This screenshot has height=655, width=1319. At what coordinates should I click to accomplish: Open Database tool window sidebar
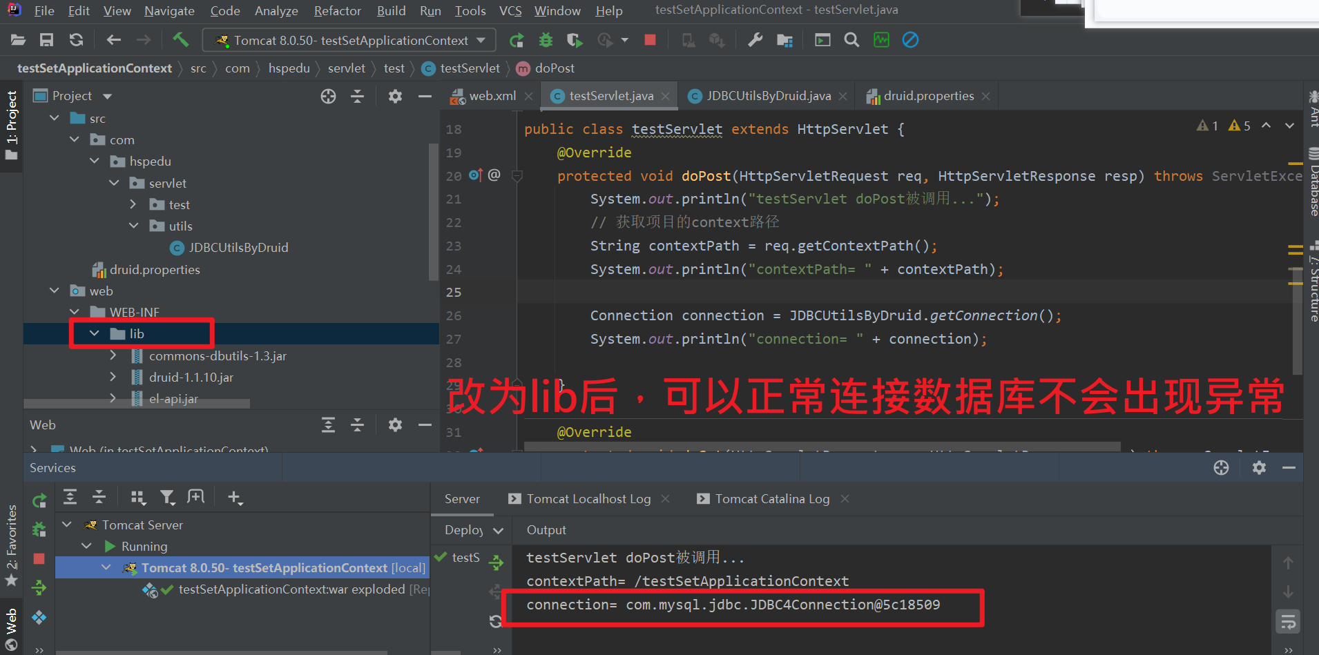pyautogui.click(x=1313, y=181)
